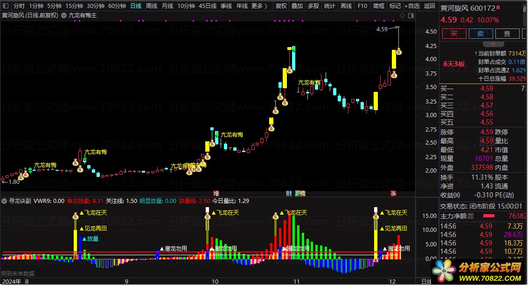Viewport: 529px width, 286px height.
Task: Click the 日线 label at the bottom-right of the date axis
Action: pos(426,281)
